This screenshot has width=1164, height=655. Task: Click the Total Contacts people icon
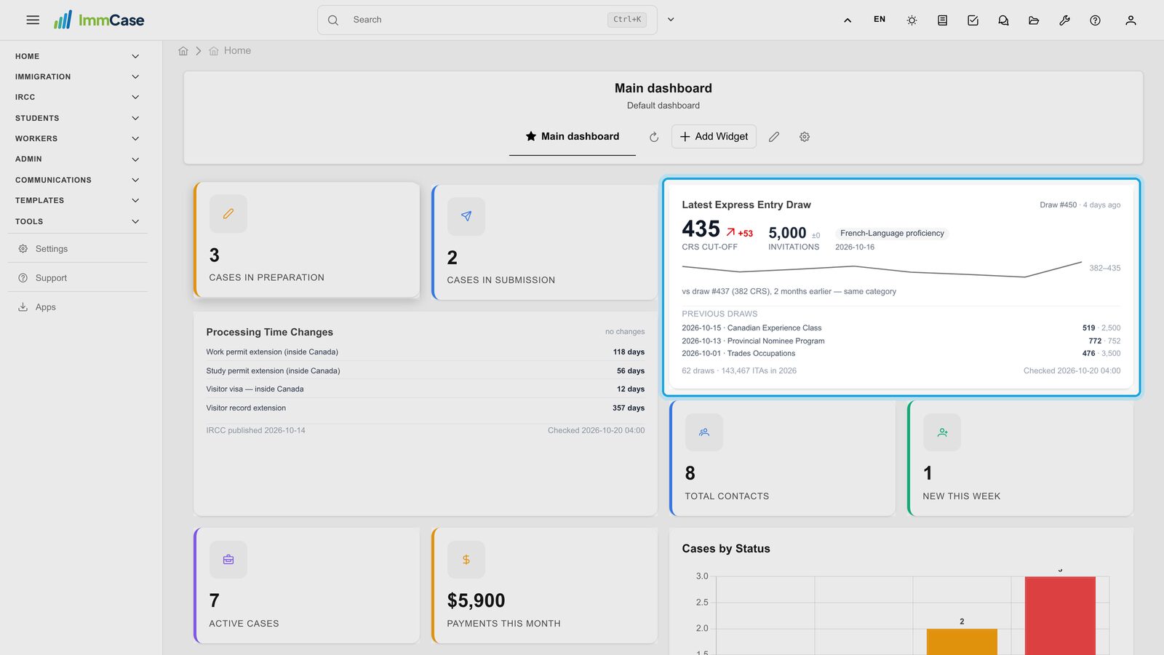coord(704,432)
